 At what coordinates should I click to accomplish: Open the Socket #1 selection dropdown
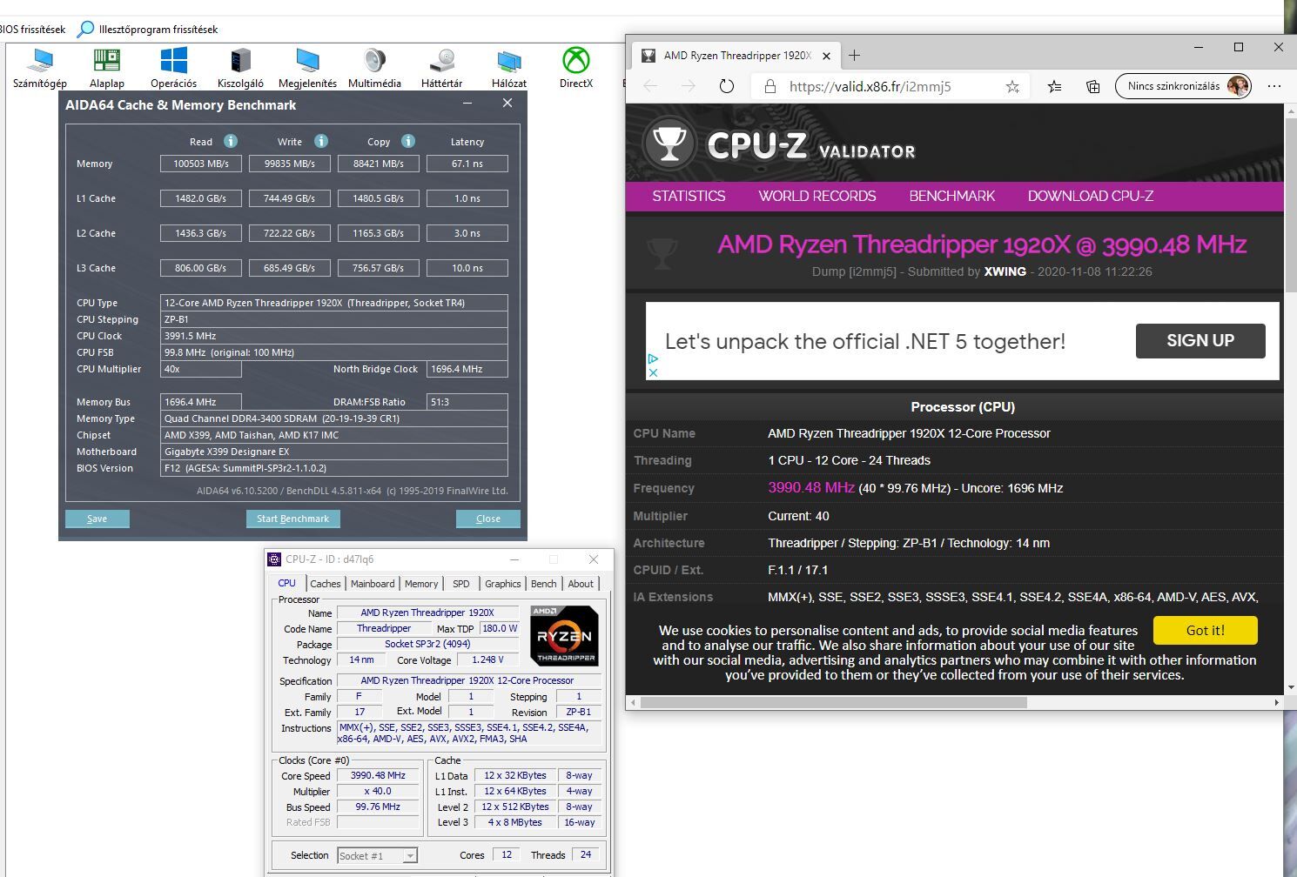pyautogui.click(x=377, y=856)
